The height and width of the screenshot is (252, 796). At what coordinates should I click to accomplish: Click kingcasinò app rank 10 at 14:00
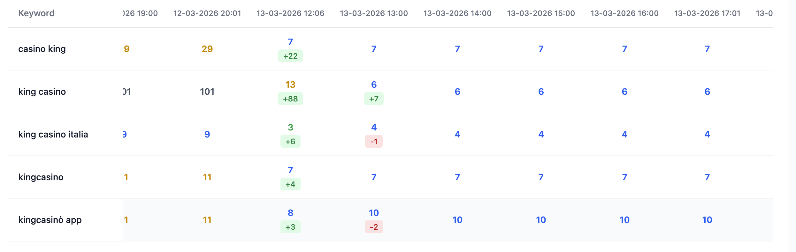point(457,220)
